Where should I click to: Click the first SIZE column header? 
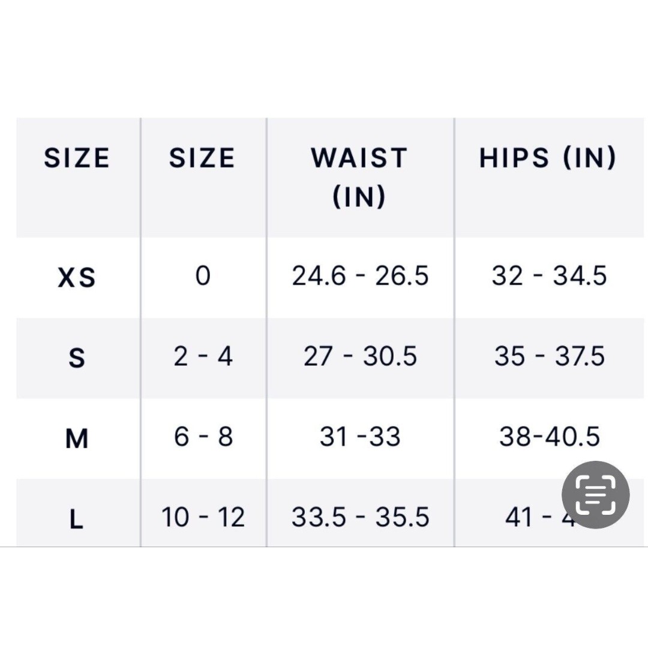tap(77, 158)
